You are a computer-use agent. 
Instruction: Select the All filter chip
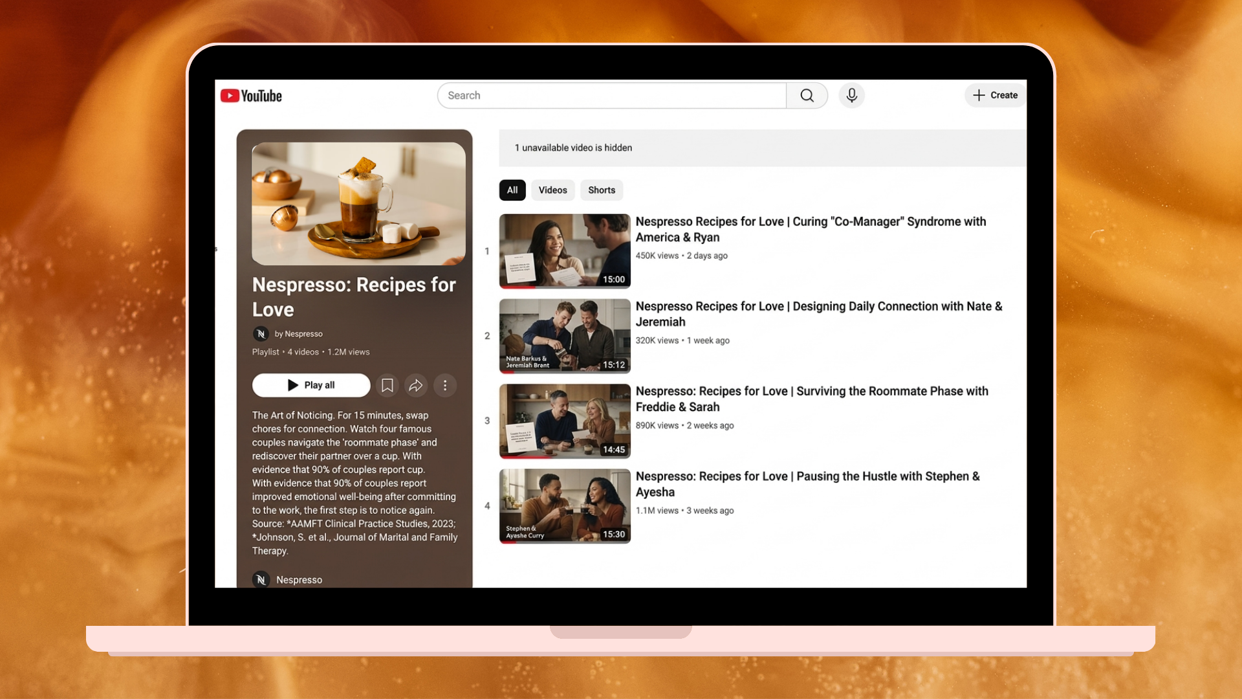[x=512, y=190]
